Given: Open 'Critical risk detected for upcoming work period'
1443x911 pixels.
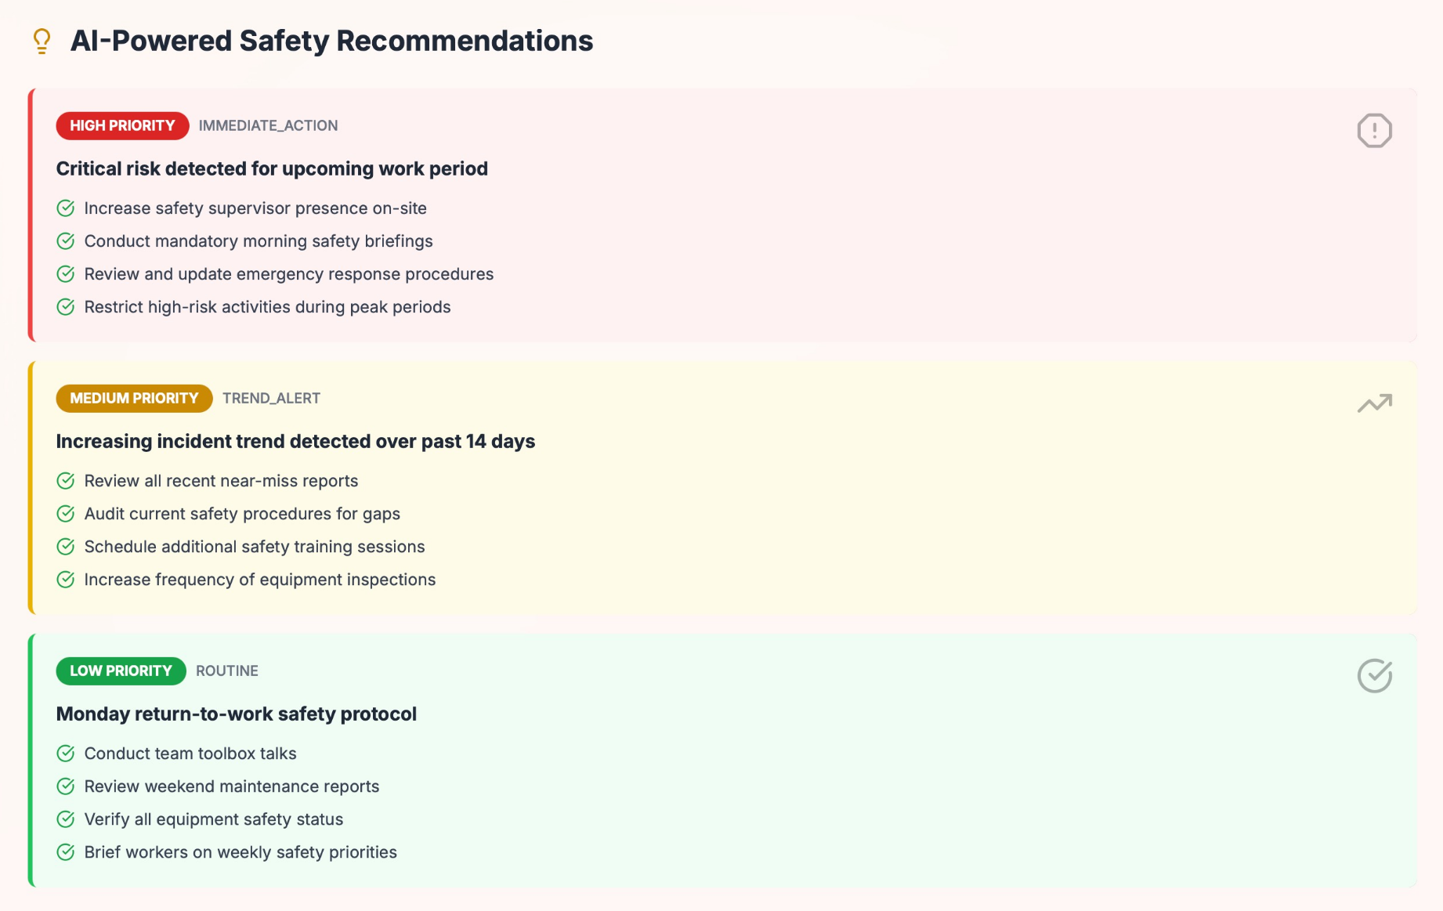Looking at the screenshot, I should [x=272, y=169].
